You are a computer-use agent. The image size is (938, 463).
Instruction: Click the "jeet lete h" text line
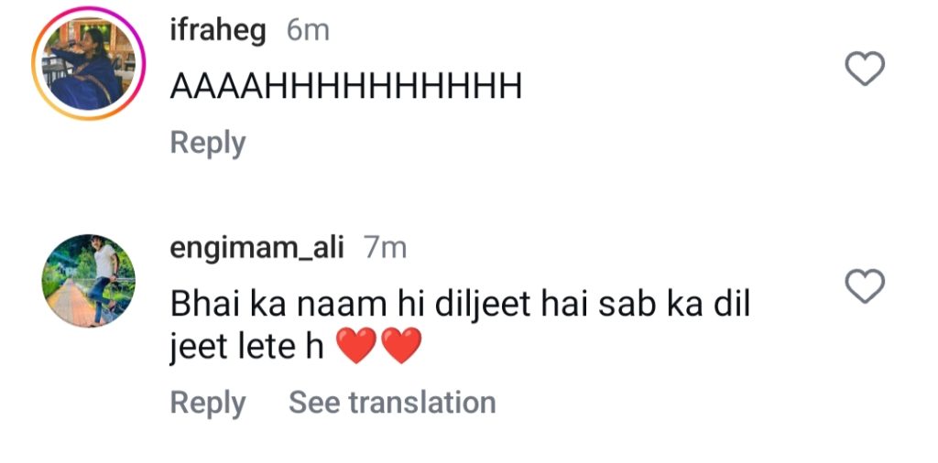click(247, 348)
